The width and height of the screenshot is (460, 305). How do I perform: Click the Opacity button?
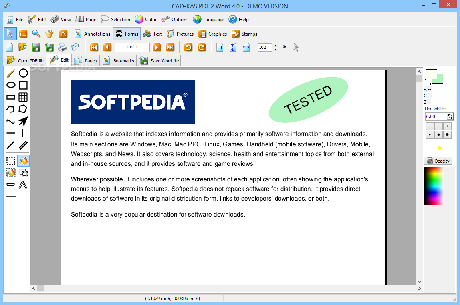438,161
